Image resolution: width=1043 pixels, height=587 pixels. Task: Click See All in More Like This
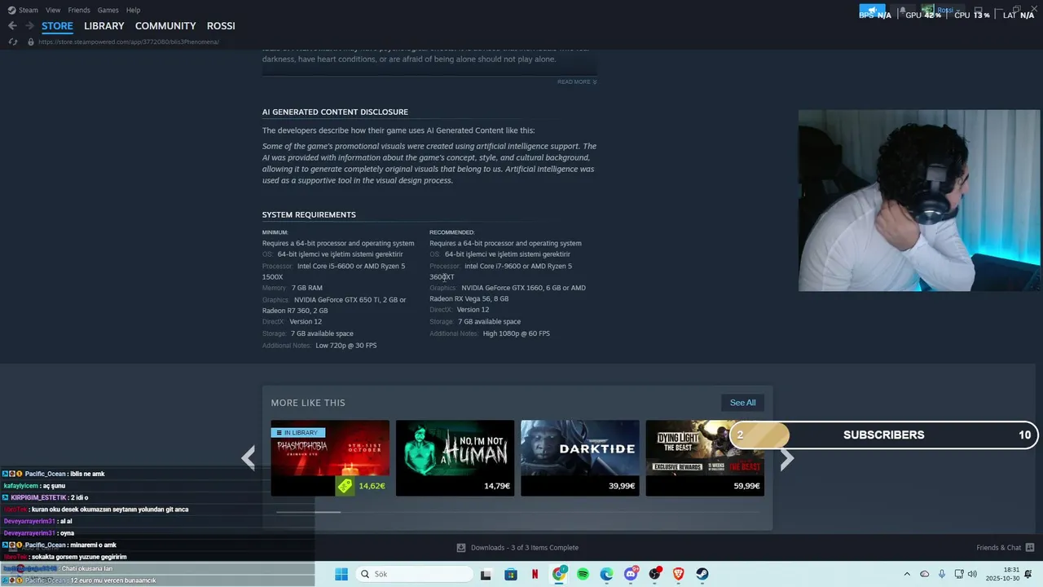[742, 403]
